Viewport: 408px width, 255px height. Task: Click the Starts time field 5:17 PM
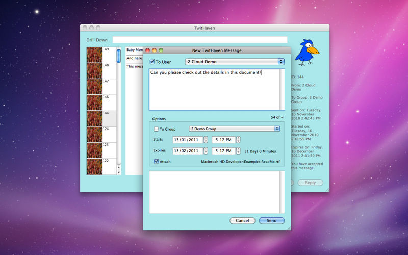(223, 140)
